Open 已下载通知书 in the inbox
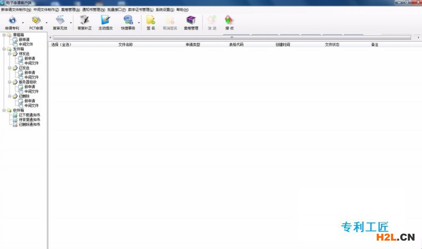The height and width of the screenshot is (249, 422). coord(30,115)
